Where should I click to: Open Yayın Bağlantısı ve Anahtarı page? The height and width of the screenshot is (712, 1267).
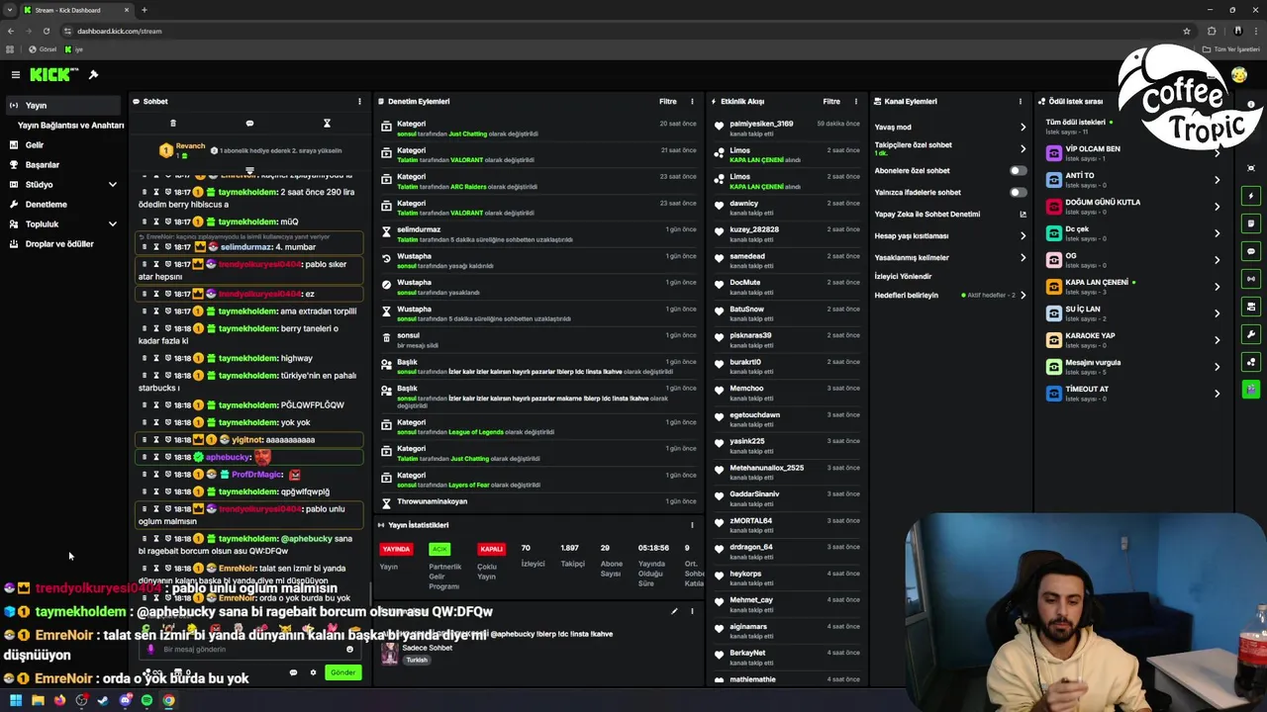coord(70,125)
